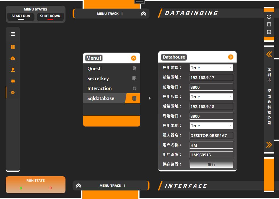The width and height of the screenshot is (279, 199).
Task: Click the 执行 save settings button
Action: 211,165
